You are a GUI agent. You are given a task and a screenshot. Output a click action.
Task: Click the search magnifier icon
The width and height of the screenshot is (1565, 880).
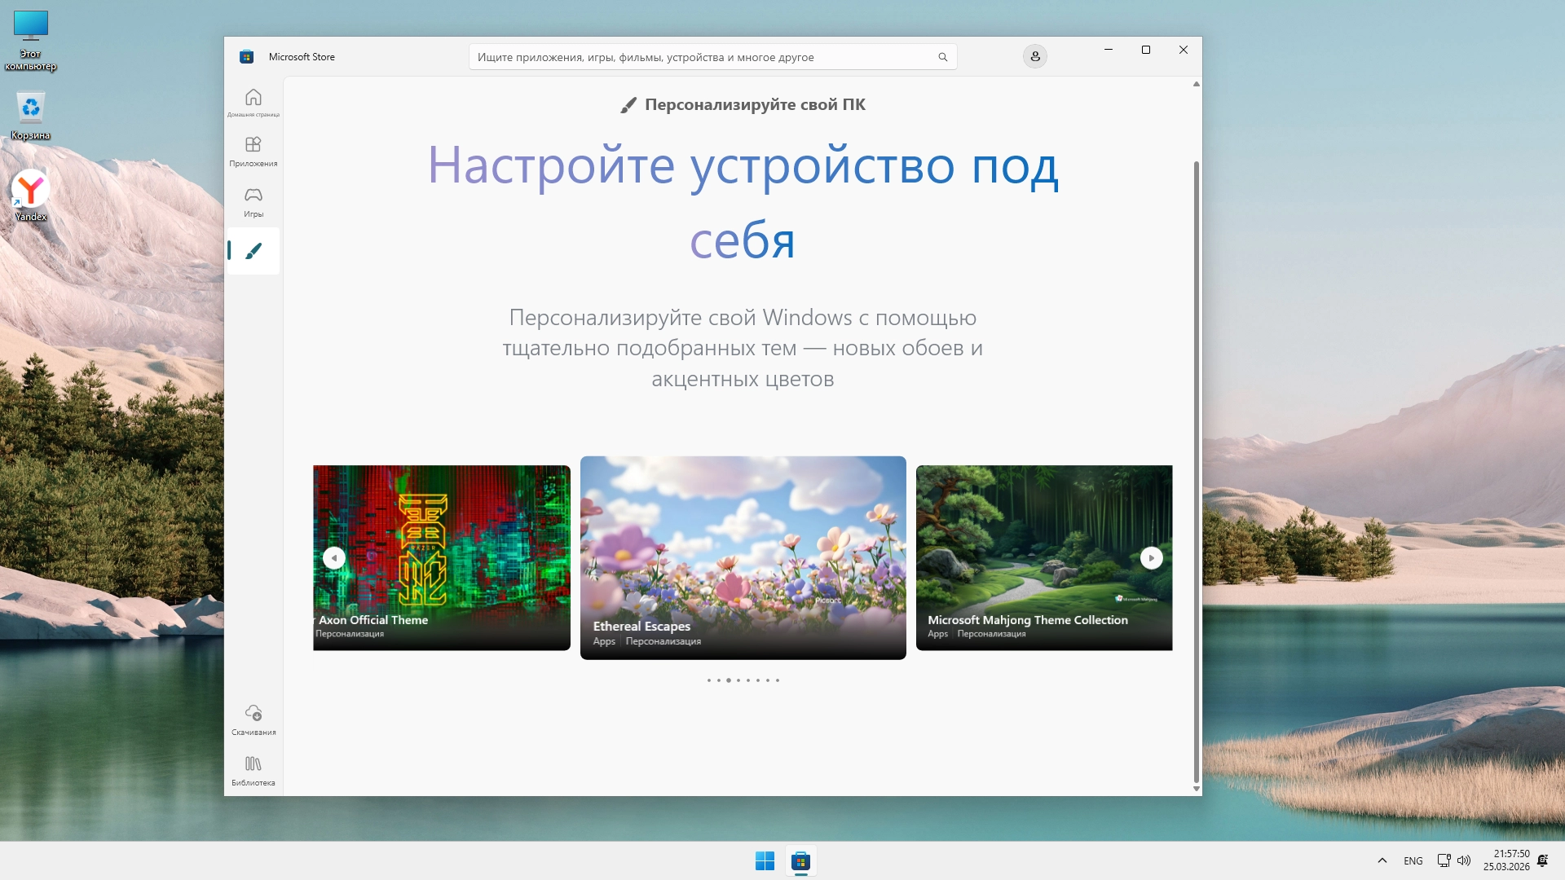(x=942, y=57)
